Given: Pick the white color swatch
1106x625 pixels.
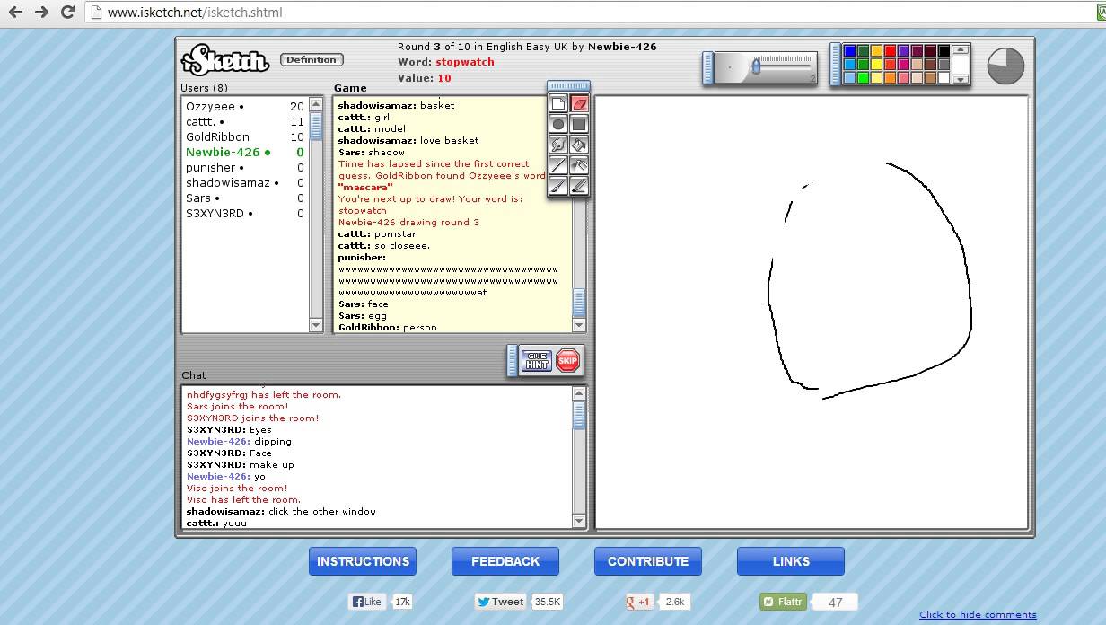Looking at the screenshot, I should pyautogui.click(x=944, y=78).
